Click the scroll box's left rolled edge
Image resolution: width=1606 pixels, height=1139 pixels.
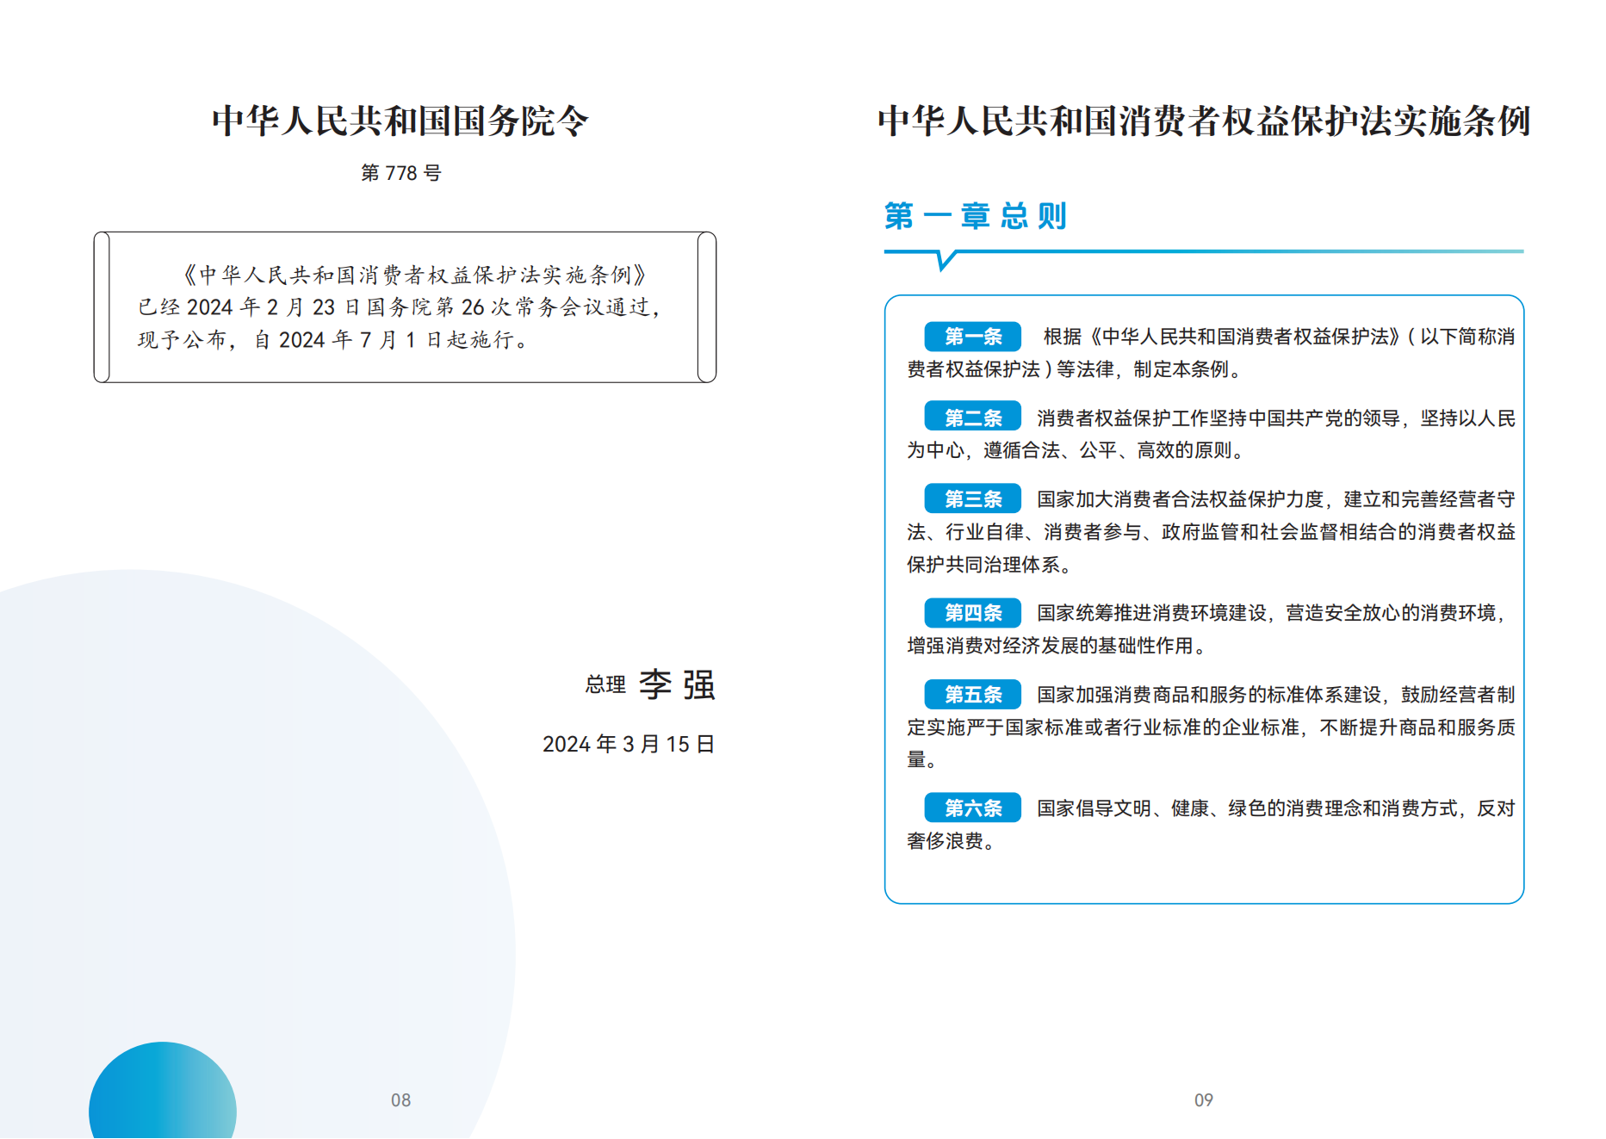click(x=102, y=306)
